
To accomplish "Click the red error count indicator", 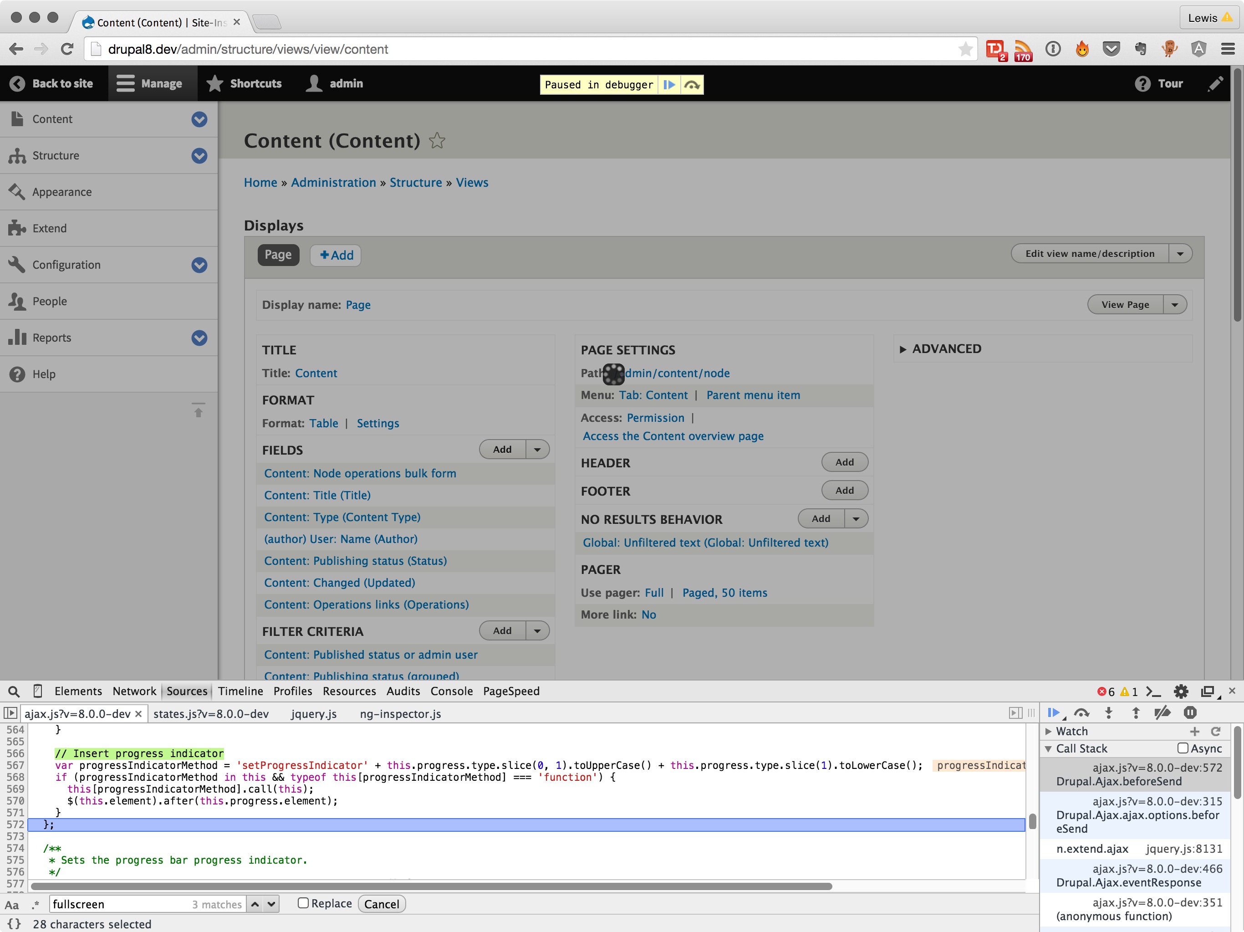I will pyautogui.click(x=1106, y=692).
